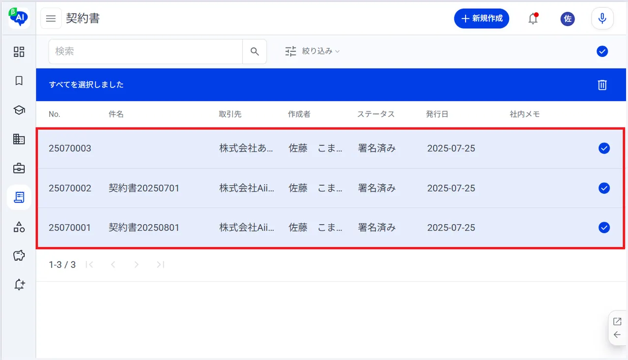Open the company building sidebar icon

click(19, 139)
